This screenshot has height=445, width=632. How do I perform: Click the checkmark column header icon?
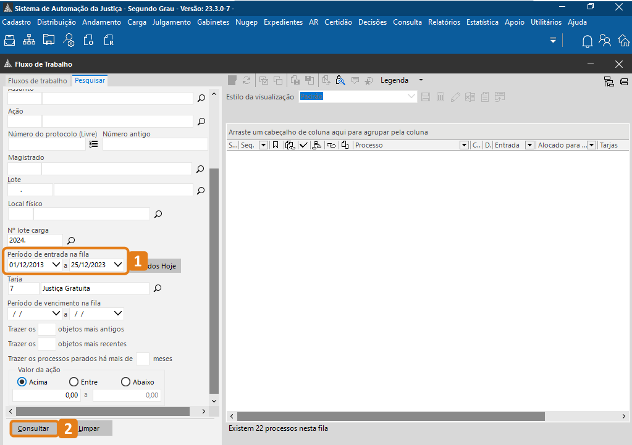coord(303,145)
